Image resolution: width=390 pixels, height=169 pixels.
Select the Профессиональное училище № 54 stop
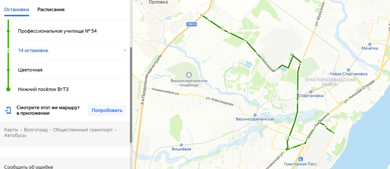click(58, 31)
